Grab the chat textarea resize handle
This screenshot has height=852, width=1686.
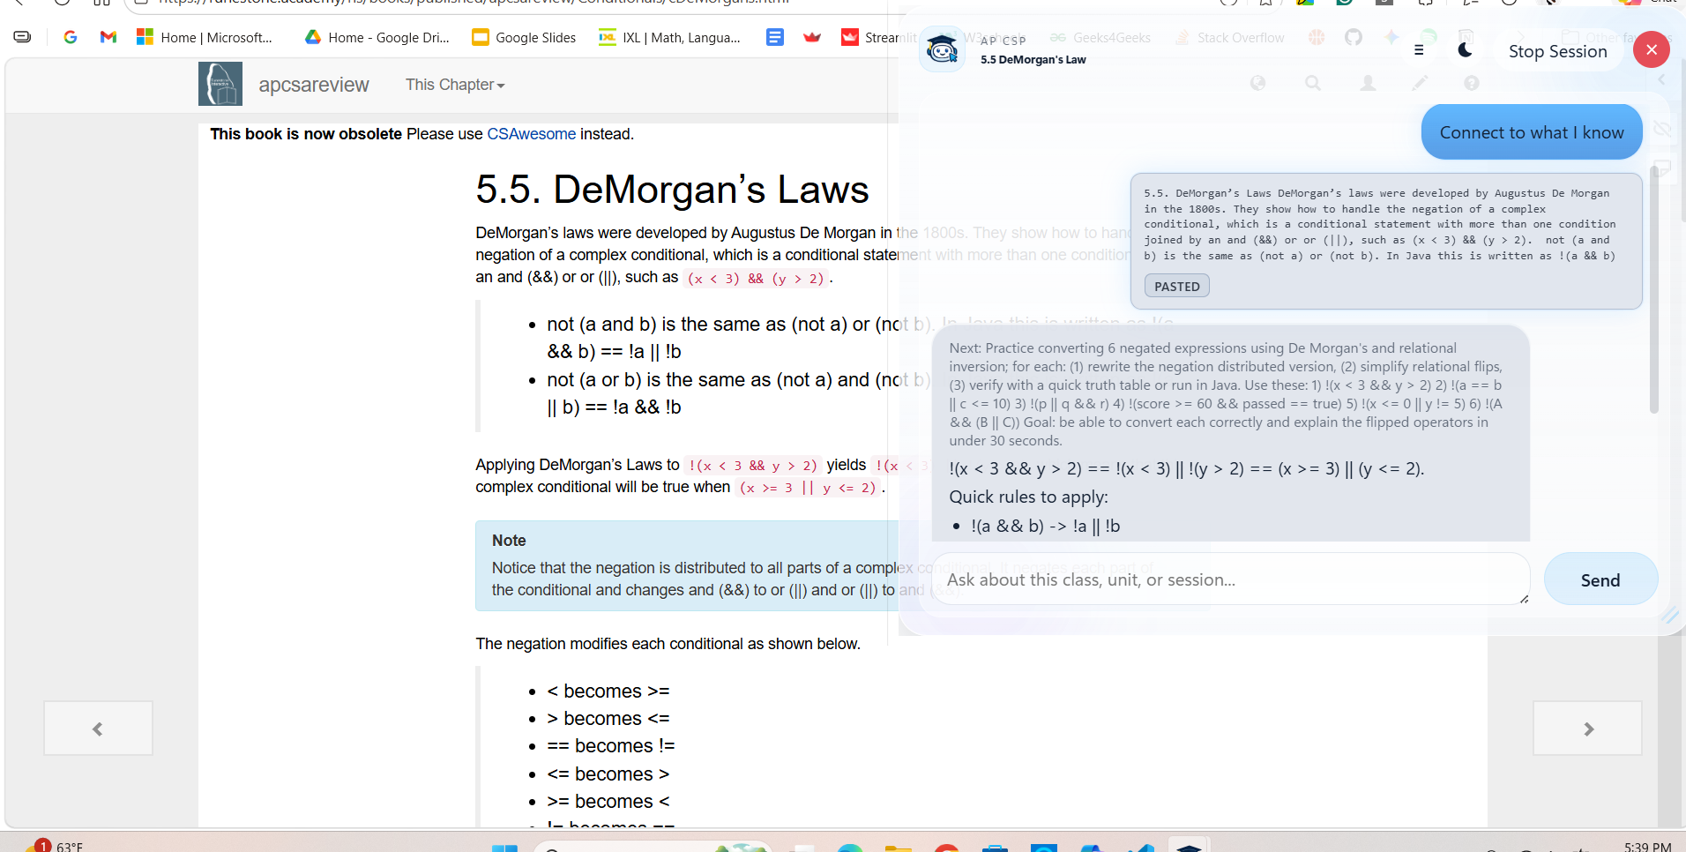(1524, 599)
